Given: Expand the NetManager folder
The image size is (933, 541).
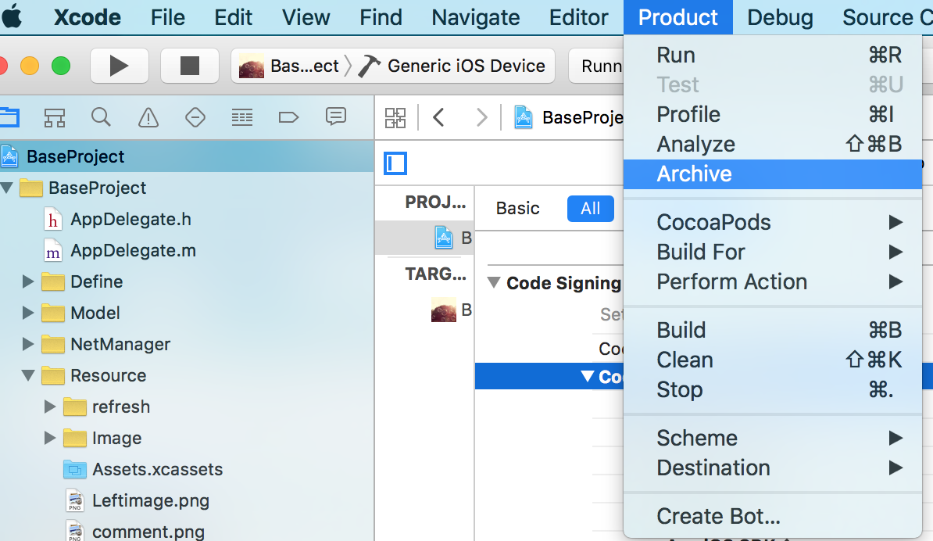Looking at the screenshot, I should click(28, 344).
